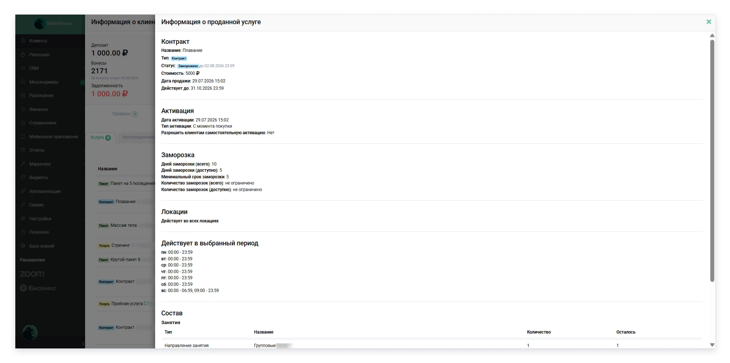Open Клиенты section icon in sidebar

coord(23,41)
